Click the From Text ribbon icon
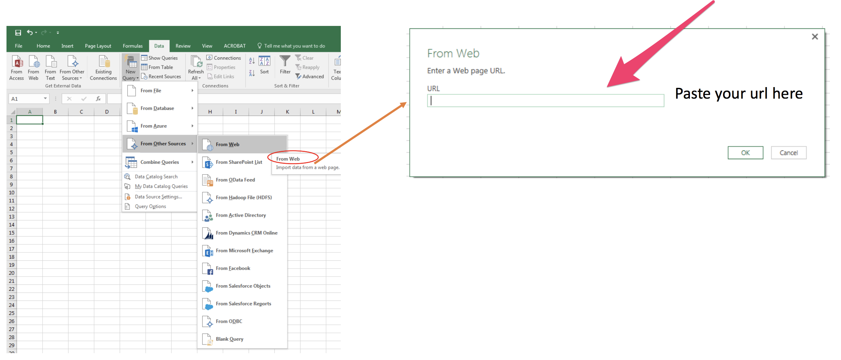Screen dimensions: 841x360 pyautogui.click(x=50, y=62)
